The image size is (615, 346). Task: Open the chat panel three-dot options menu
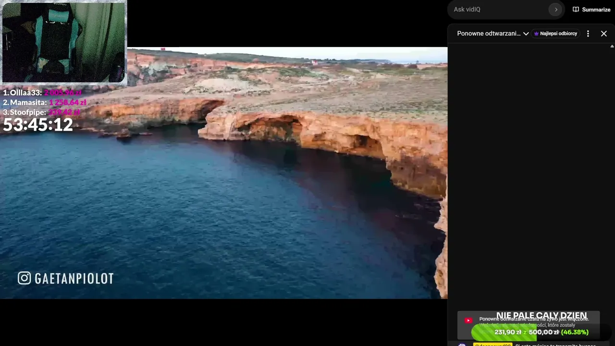588,34
